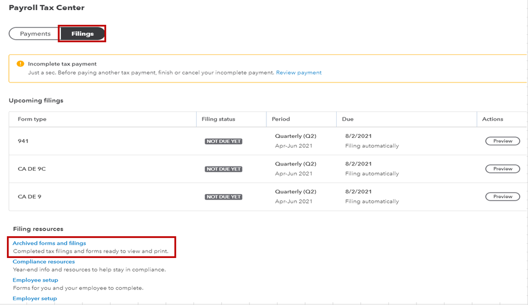
Task: Open the Employer setup link
Action: click(35, 299)
